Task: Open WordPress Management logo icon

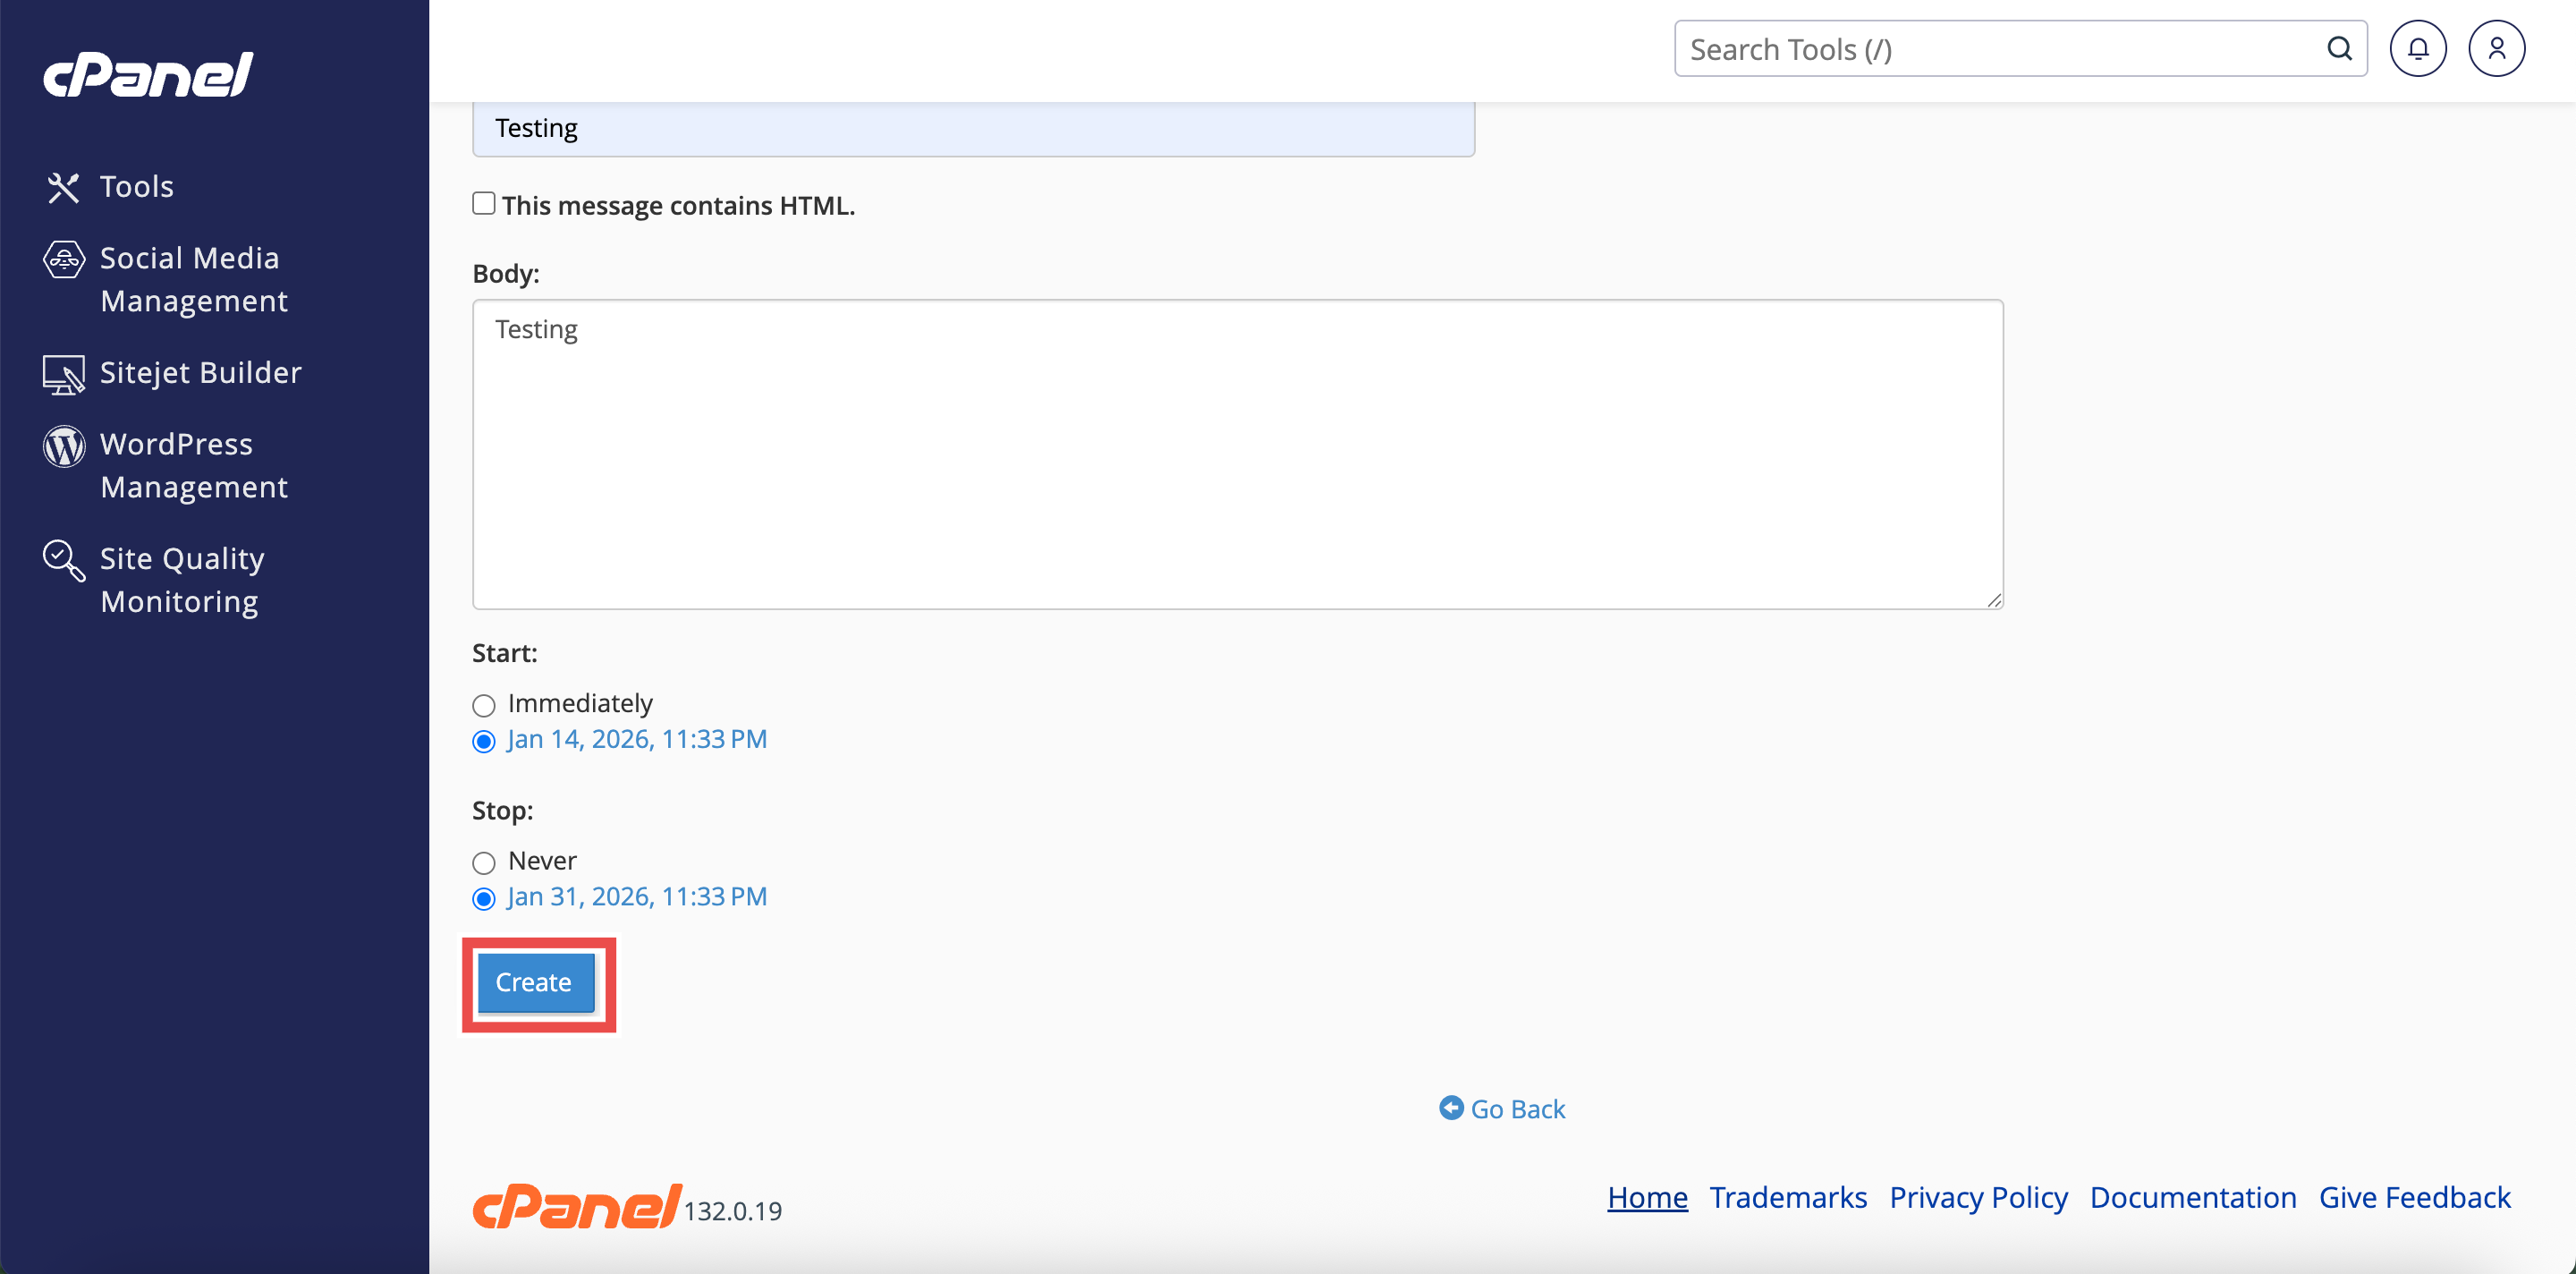Action: coord(64,446)
